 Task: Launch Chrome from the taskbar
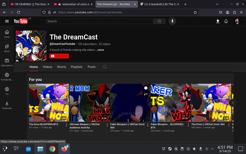tap(52, 149)
